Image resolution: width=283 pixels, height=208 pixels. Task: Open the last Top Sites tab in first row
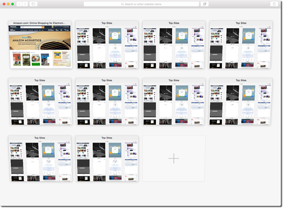(241, 45)
